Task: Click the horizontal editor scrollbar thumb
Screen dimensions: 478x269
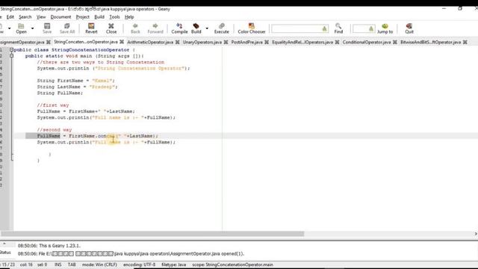Action: pos(152,234)
